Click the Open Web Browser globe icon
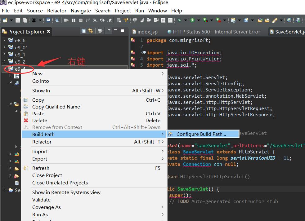The width and height of the screenshot is (305, 221). (289, 20)
